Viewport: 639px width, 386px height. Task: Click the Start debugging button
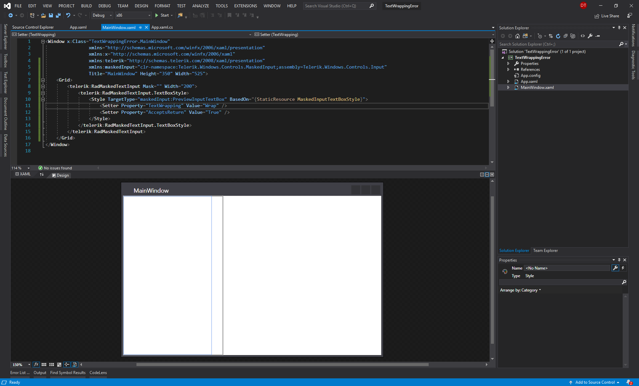[162, 15]
